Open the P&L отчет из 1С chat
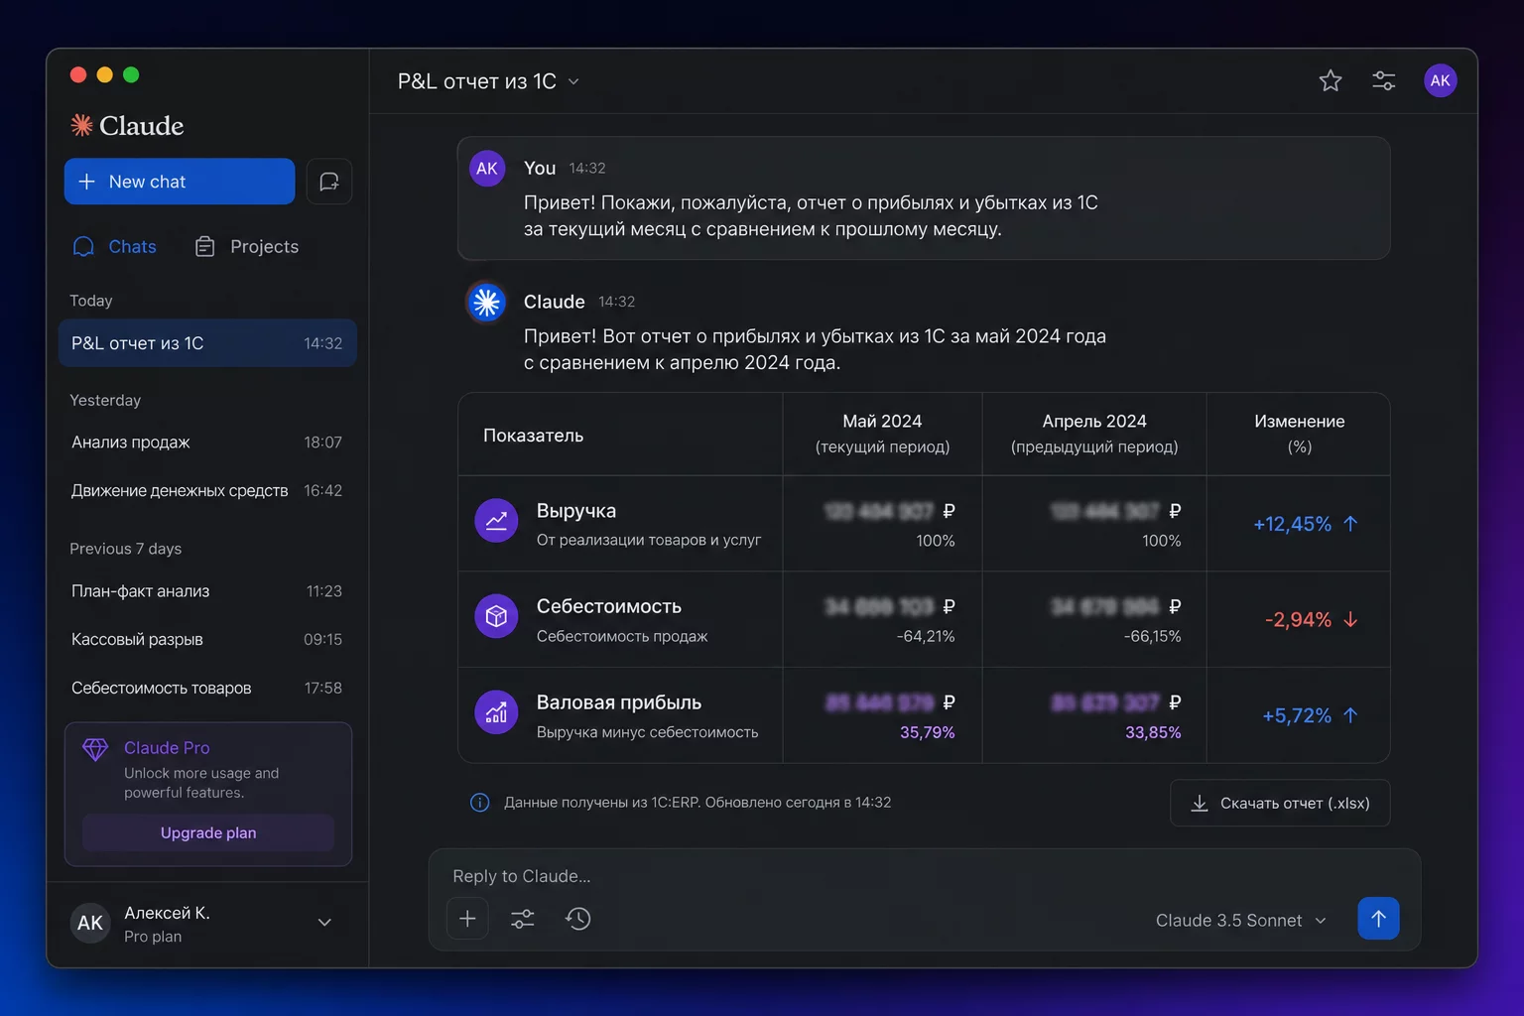Viewport: 1524px width, 1016px height. point(207,343)
